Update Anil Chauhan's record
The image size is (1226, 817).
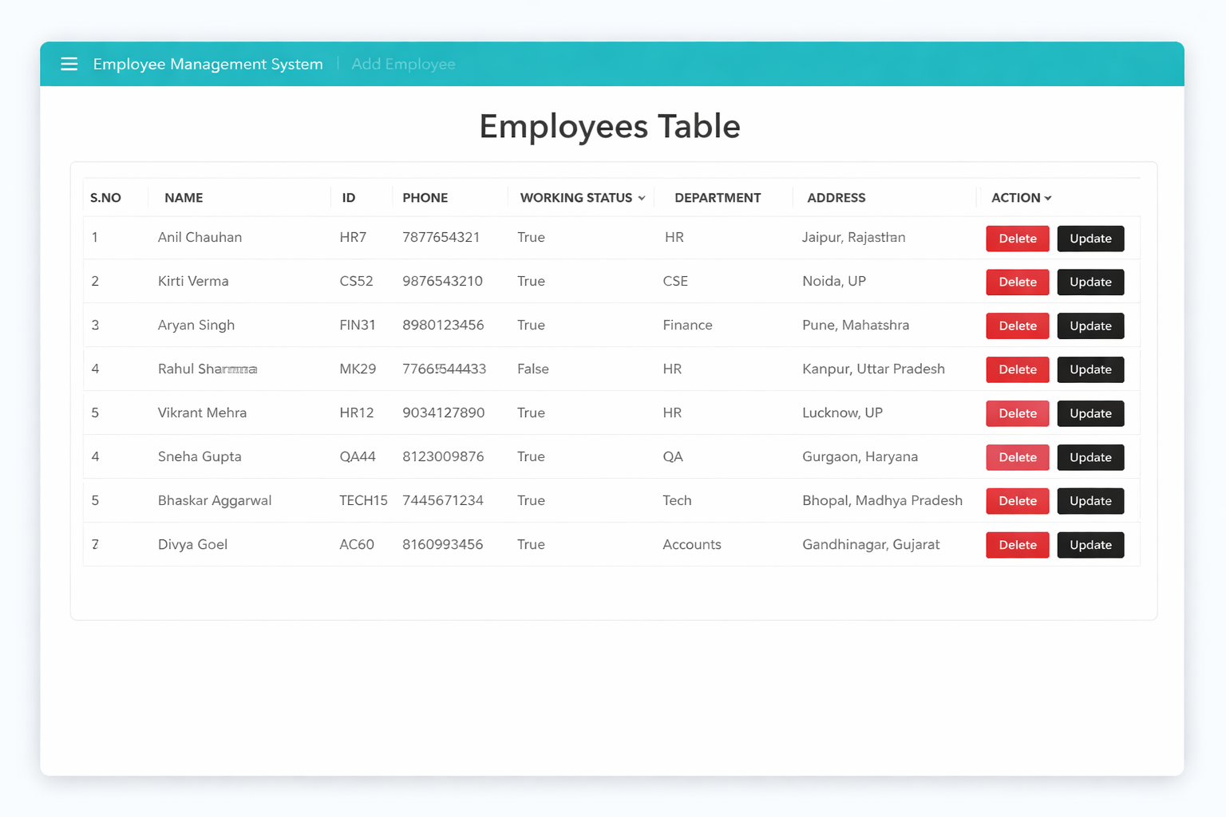(1090, 239)
